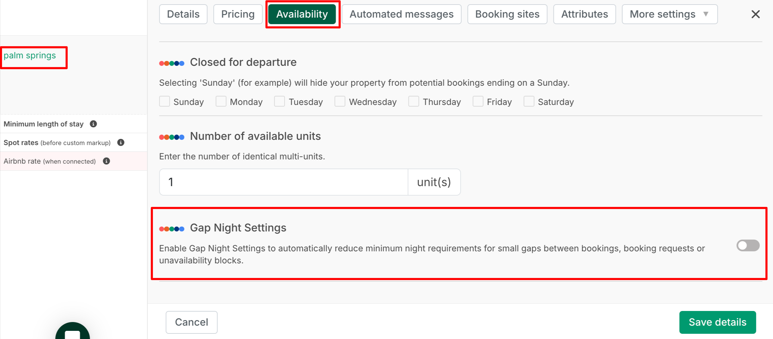Close the settings panel with the X
Image resolution: width=773 pixels, height=339 pixels.
pyautogui.click(x=755, y=14)
